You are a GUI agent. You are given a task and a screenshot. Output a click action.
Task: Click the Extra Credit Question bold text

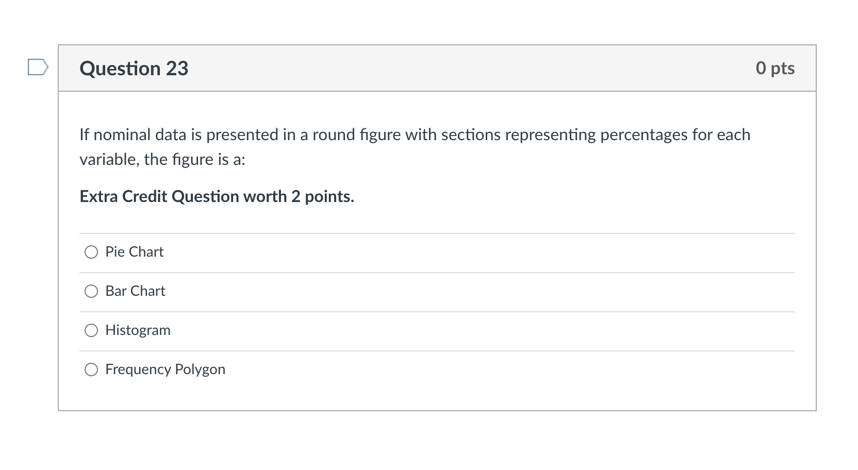click(217, 196)
